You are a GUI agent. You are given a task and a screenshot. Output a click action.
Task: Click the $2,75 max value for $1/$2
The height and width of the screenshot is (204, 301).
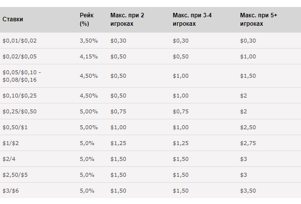[248, 143]
